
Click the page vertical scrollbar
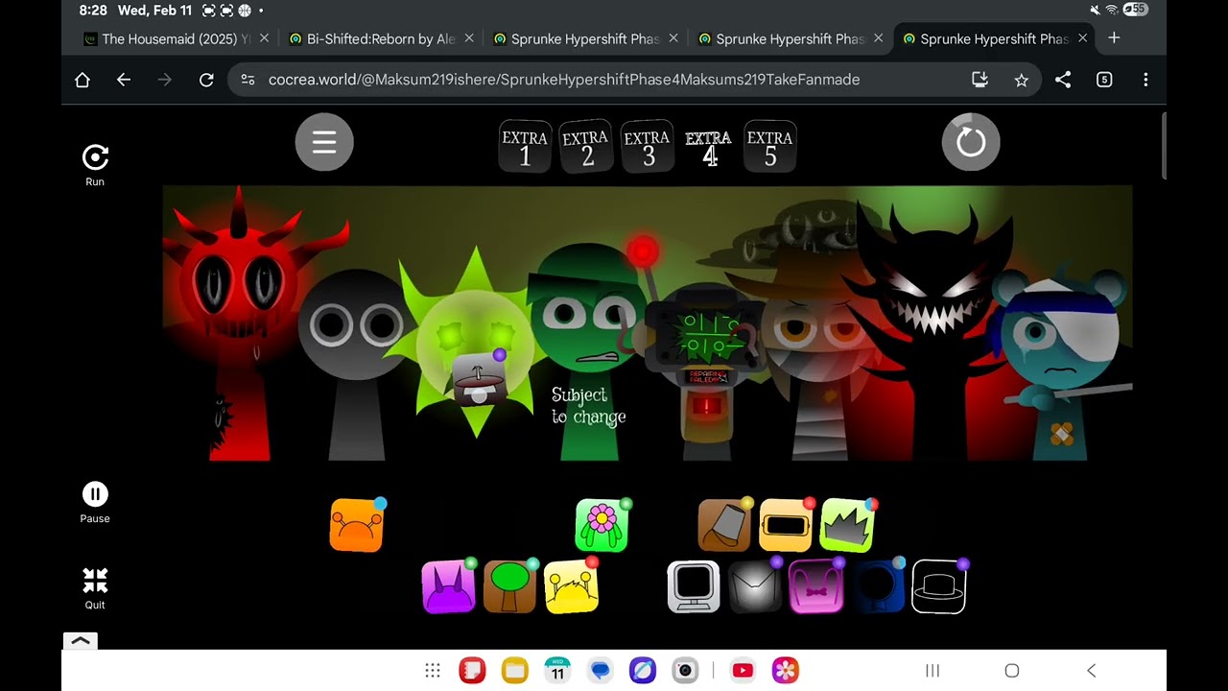pyautogui.click(x=1164, y=146)
